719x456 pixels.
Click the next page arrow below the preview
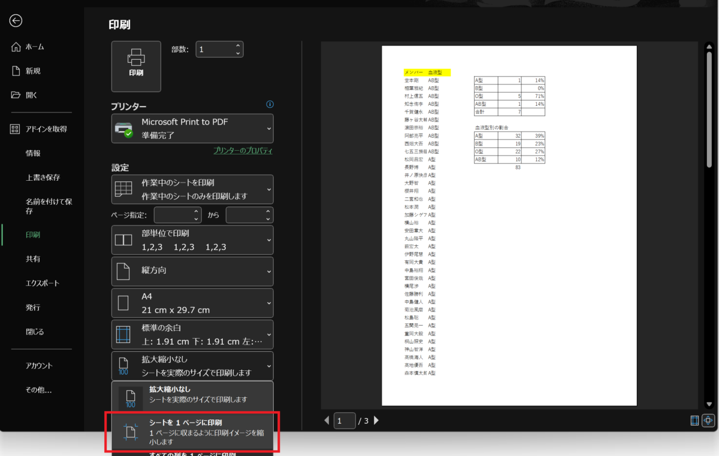click(x=376, y=421)
